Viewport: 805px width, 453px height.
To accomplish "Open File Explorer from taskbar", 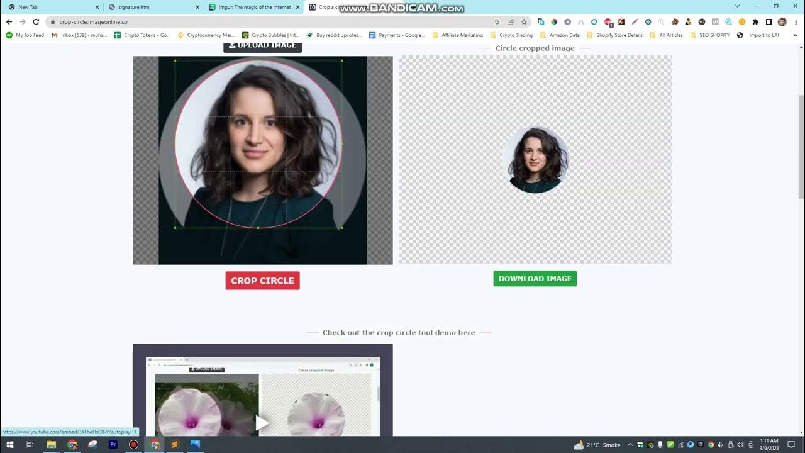I will coord(52,445).
